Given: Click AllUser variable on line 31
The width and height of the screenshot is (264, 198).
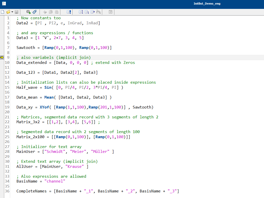Looking at the screenshot, I should pos(25,167).
